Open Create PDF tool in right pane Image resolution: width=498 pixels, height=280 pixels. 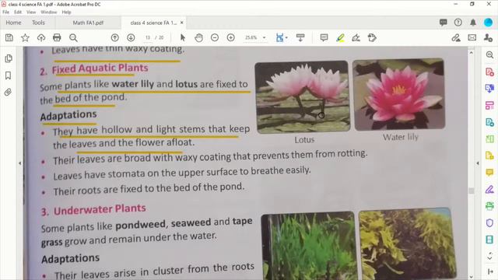click(x=489, y=72)
